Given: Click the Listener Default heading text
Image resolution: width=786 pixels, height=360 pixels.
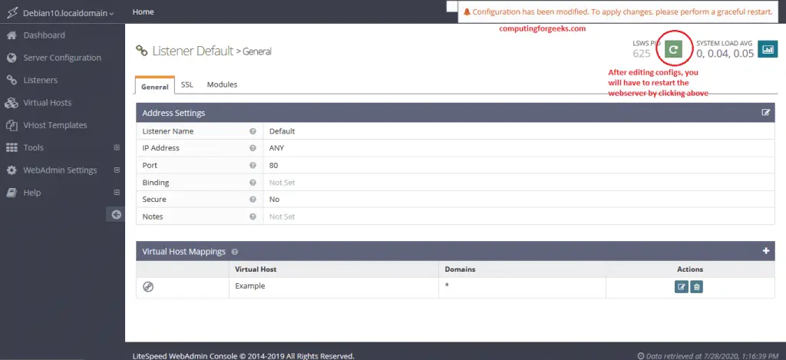Looking at the screenshot, I should 193,51.
